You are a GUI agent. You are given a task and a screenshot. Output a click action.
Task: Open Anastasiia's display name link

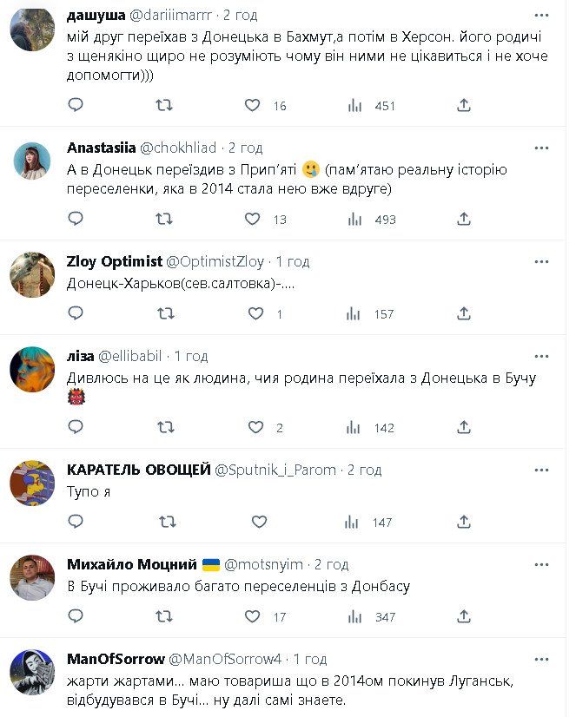coord(100,148)
